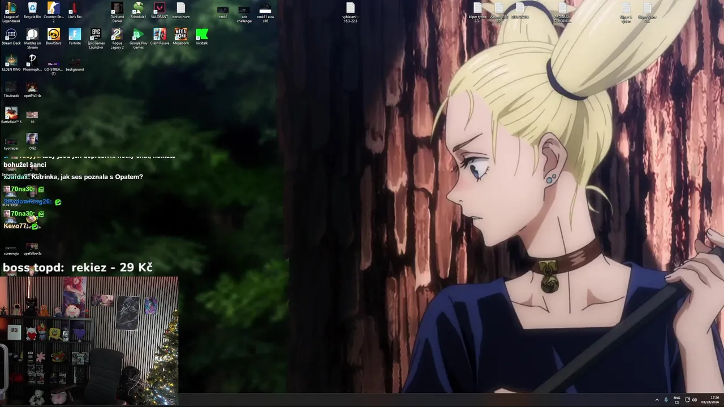Select Marbles on Stream icon

click(32, 38)
